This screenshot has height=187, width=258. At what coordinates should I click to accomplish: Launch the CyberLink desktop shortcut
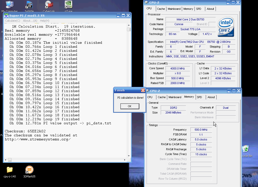pyautogui.click(x=49, y=5)
